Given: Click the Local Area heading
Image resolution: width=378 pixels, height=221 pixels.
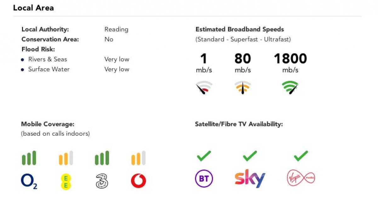Looking at the screenshot, I should [33, 8].
